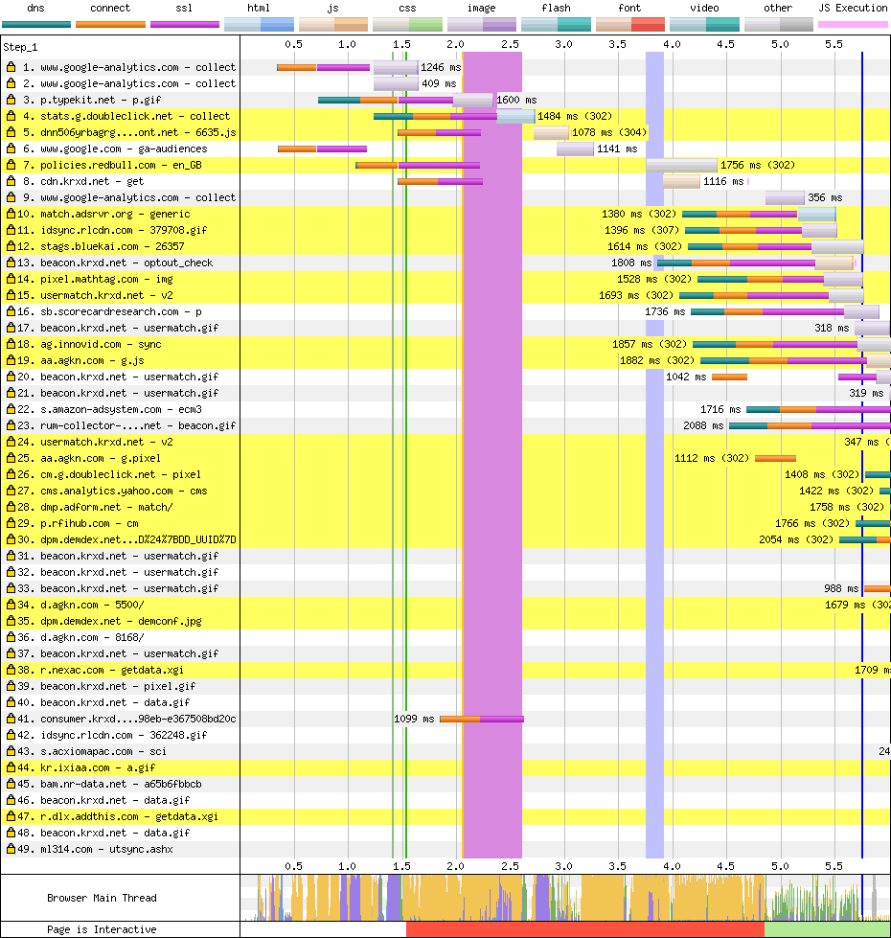
Task: Select the lock icon next to sb.scorecardresearch.com p
Action: click(11, 311)
